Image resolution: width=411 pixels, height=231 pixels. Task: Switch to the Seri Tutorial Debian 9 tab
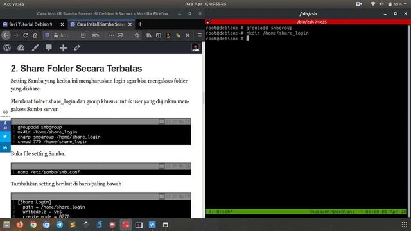[x=30, y=24]
